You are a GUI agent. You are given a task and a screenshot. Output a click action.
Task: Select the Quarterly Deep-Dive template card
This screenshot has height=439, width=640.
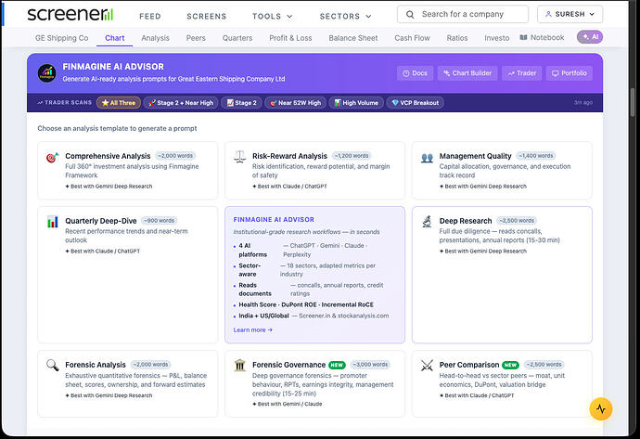[128, 235]
